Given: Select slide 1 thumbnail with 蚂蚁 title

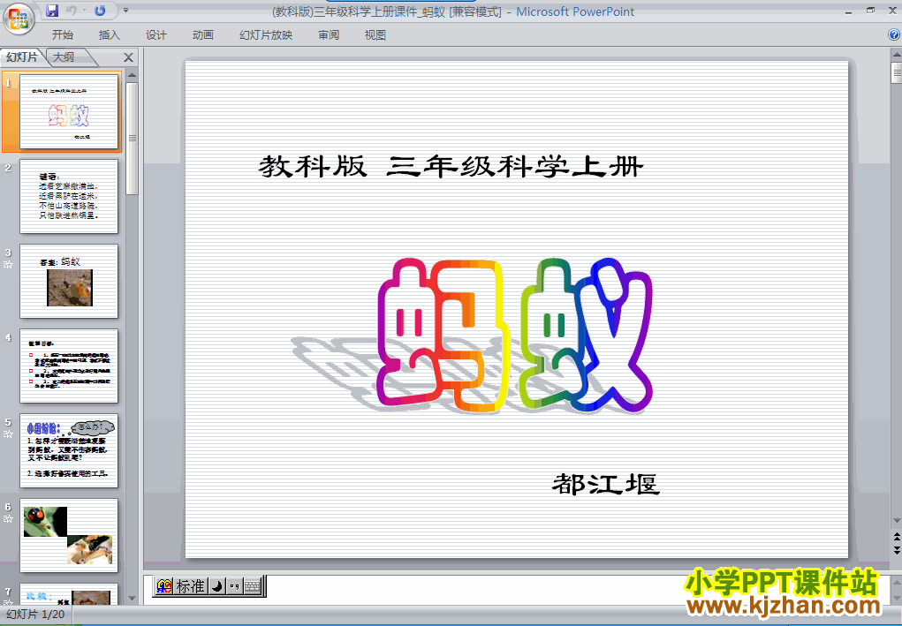Looking at the screenshot, I should (x=69, y=111).
